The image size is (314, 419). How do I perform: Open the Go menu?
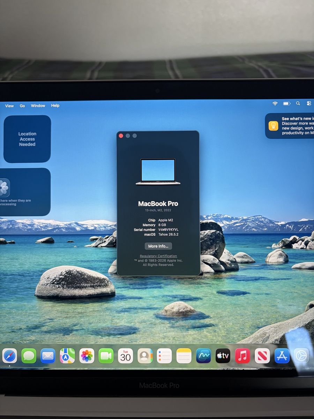22,106
